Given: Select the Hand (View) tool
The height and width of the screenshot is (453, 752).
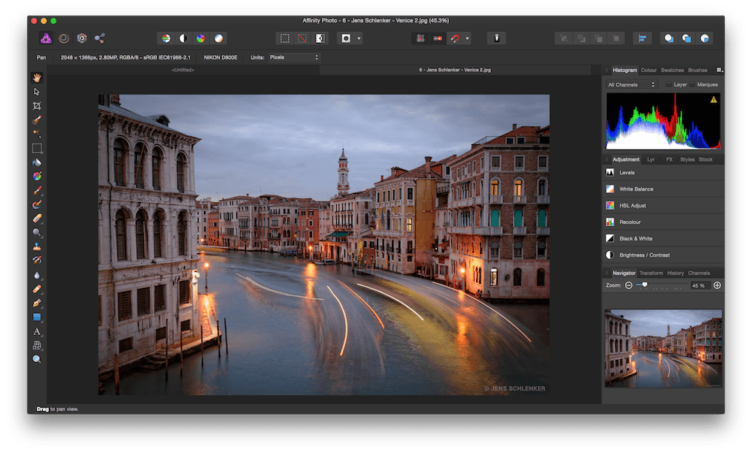Looking at the screenshot, I should coord(37,77).
